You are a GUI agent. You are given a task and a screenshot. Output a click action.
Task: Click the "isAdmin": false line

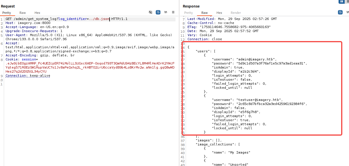229,108
